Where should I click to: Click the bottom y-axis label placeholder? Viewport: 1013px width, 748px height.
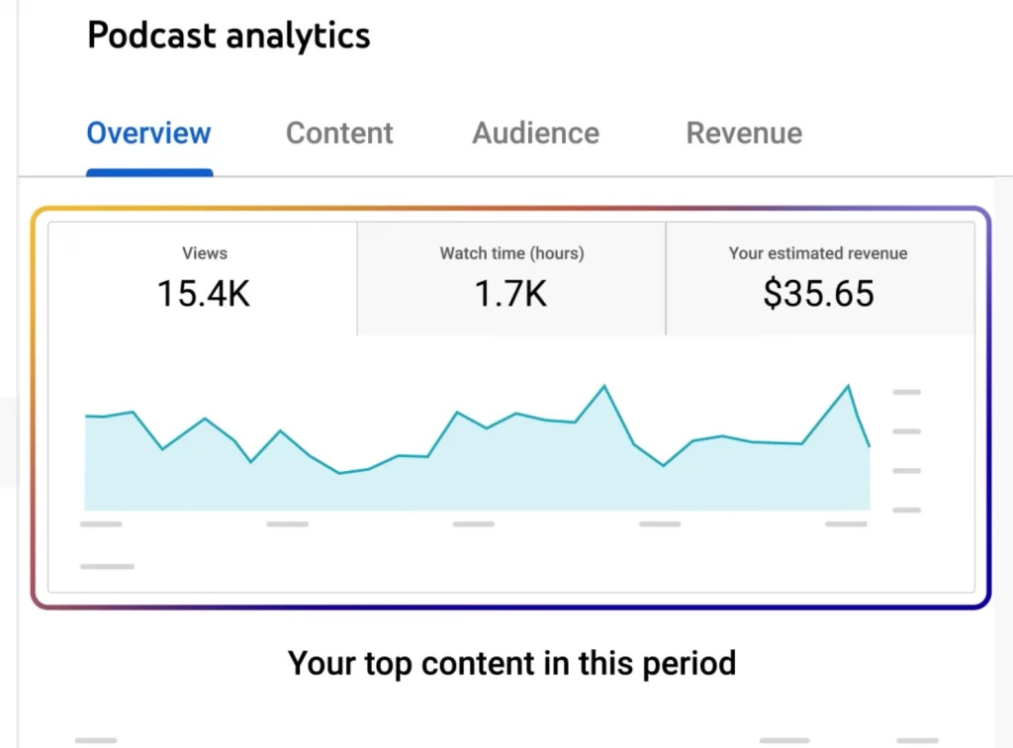pyautogui.click(x=906, y=511)
